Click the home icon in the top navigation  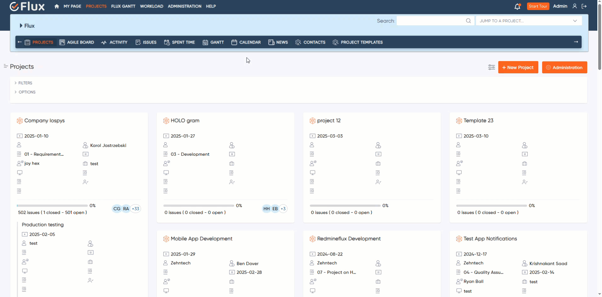pyautogui.click(x=57, y=6)
